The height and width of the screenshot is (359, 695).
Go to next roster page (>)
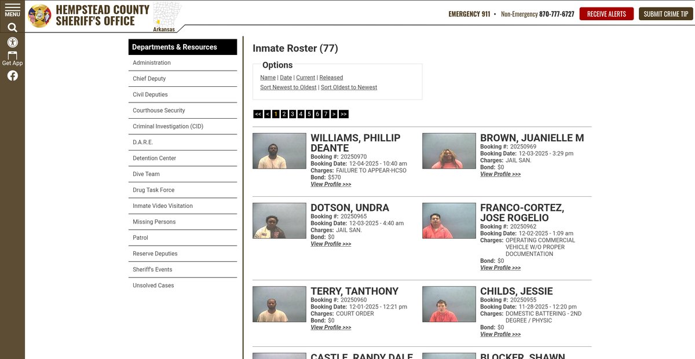tap(334, 114)
